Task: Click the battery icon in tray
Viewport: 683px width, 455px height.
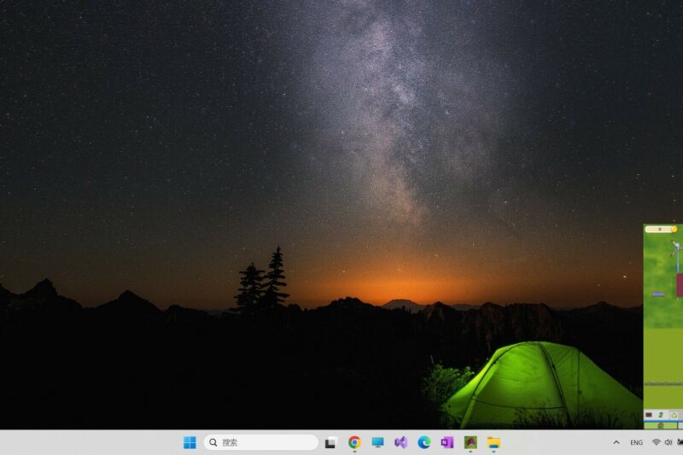Action: tap(680, 442)
